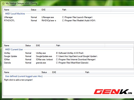Image resolution: width=134 pixels, height=100 pixels.
Task: Click the EXE column header in User defined list
Action: pyautogui.click(x=68, y=72)
